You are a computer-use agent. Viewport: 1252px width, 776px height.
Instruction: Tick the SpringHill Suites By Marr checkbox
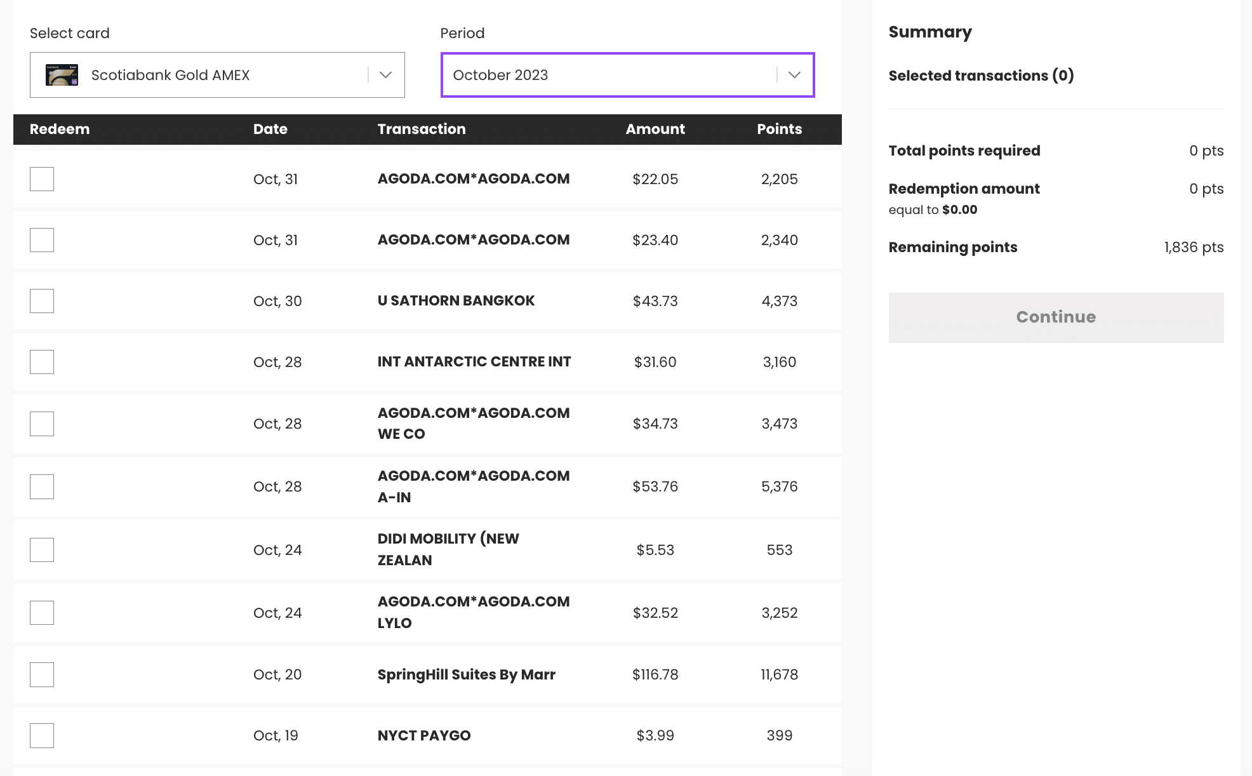pos(42,674)
